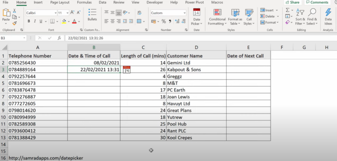Open Conditional Formatting
Image resolution: width=337 pixels, height=161 pixels.
coord(217,17)
